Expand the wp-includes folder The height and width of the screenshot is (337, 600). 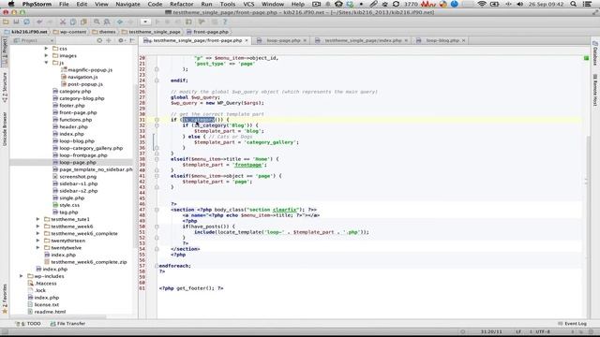(21, 276)
